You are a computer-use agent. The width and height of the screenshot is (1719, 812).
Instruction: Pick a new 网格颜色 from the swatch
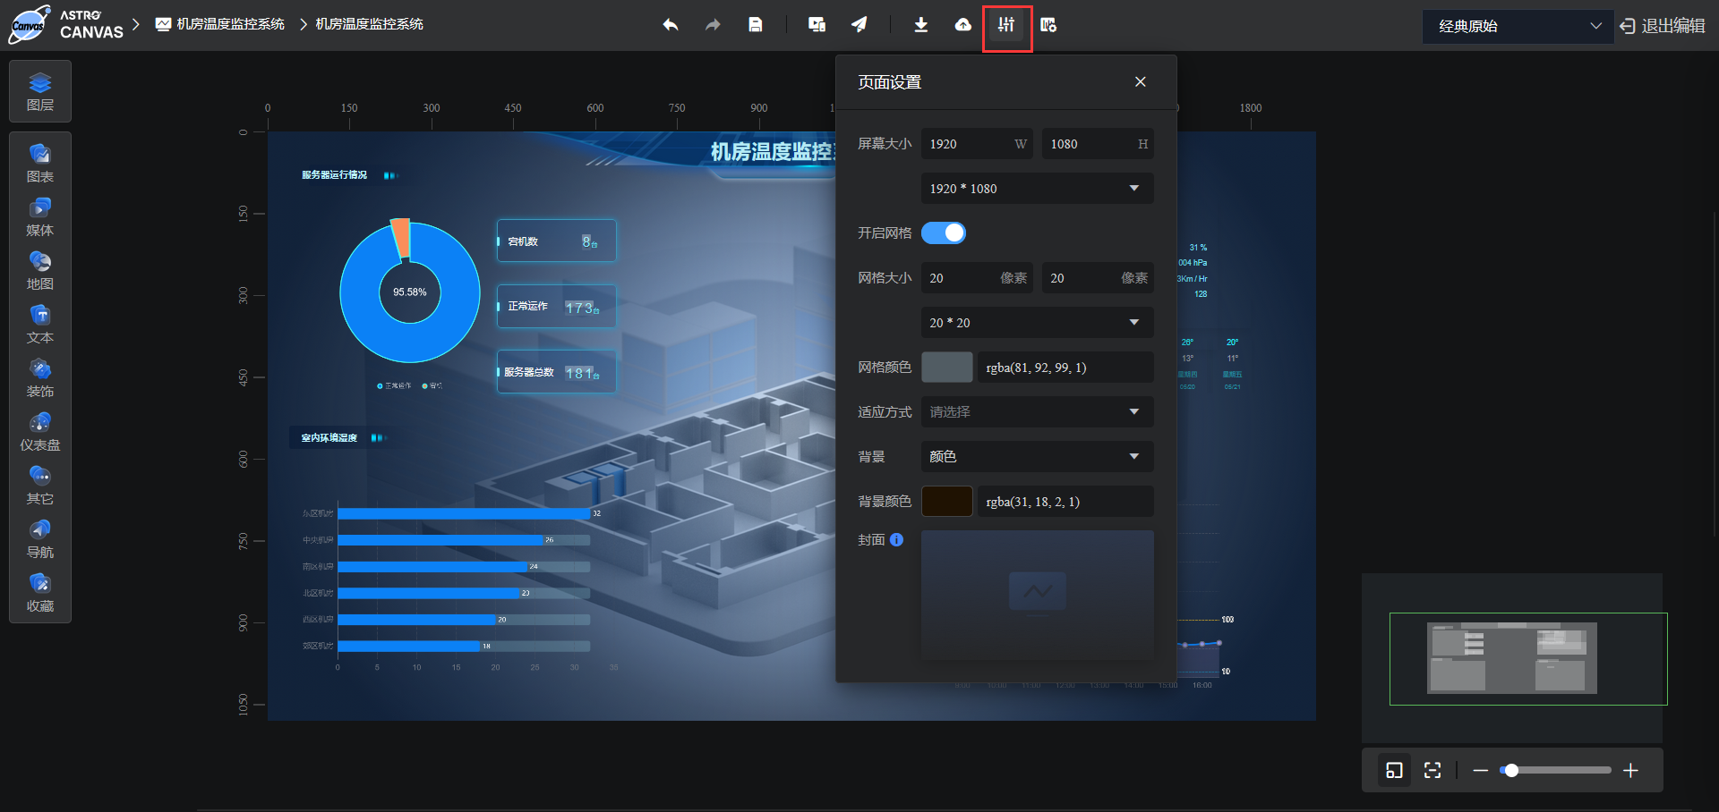point(946,367)
